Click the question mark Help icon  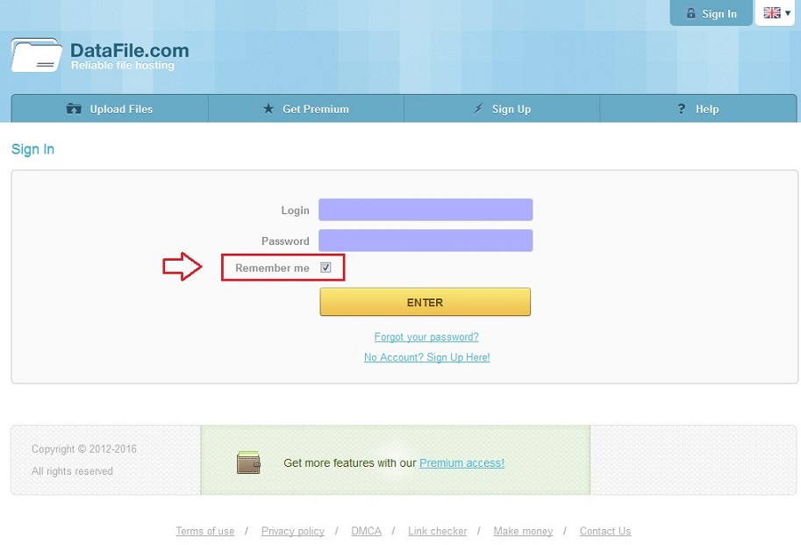(681, 109)
